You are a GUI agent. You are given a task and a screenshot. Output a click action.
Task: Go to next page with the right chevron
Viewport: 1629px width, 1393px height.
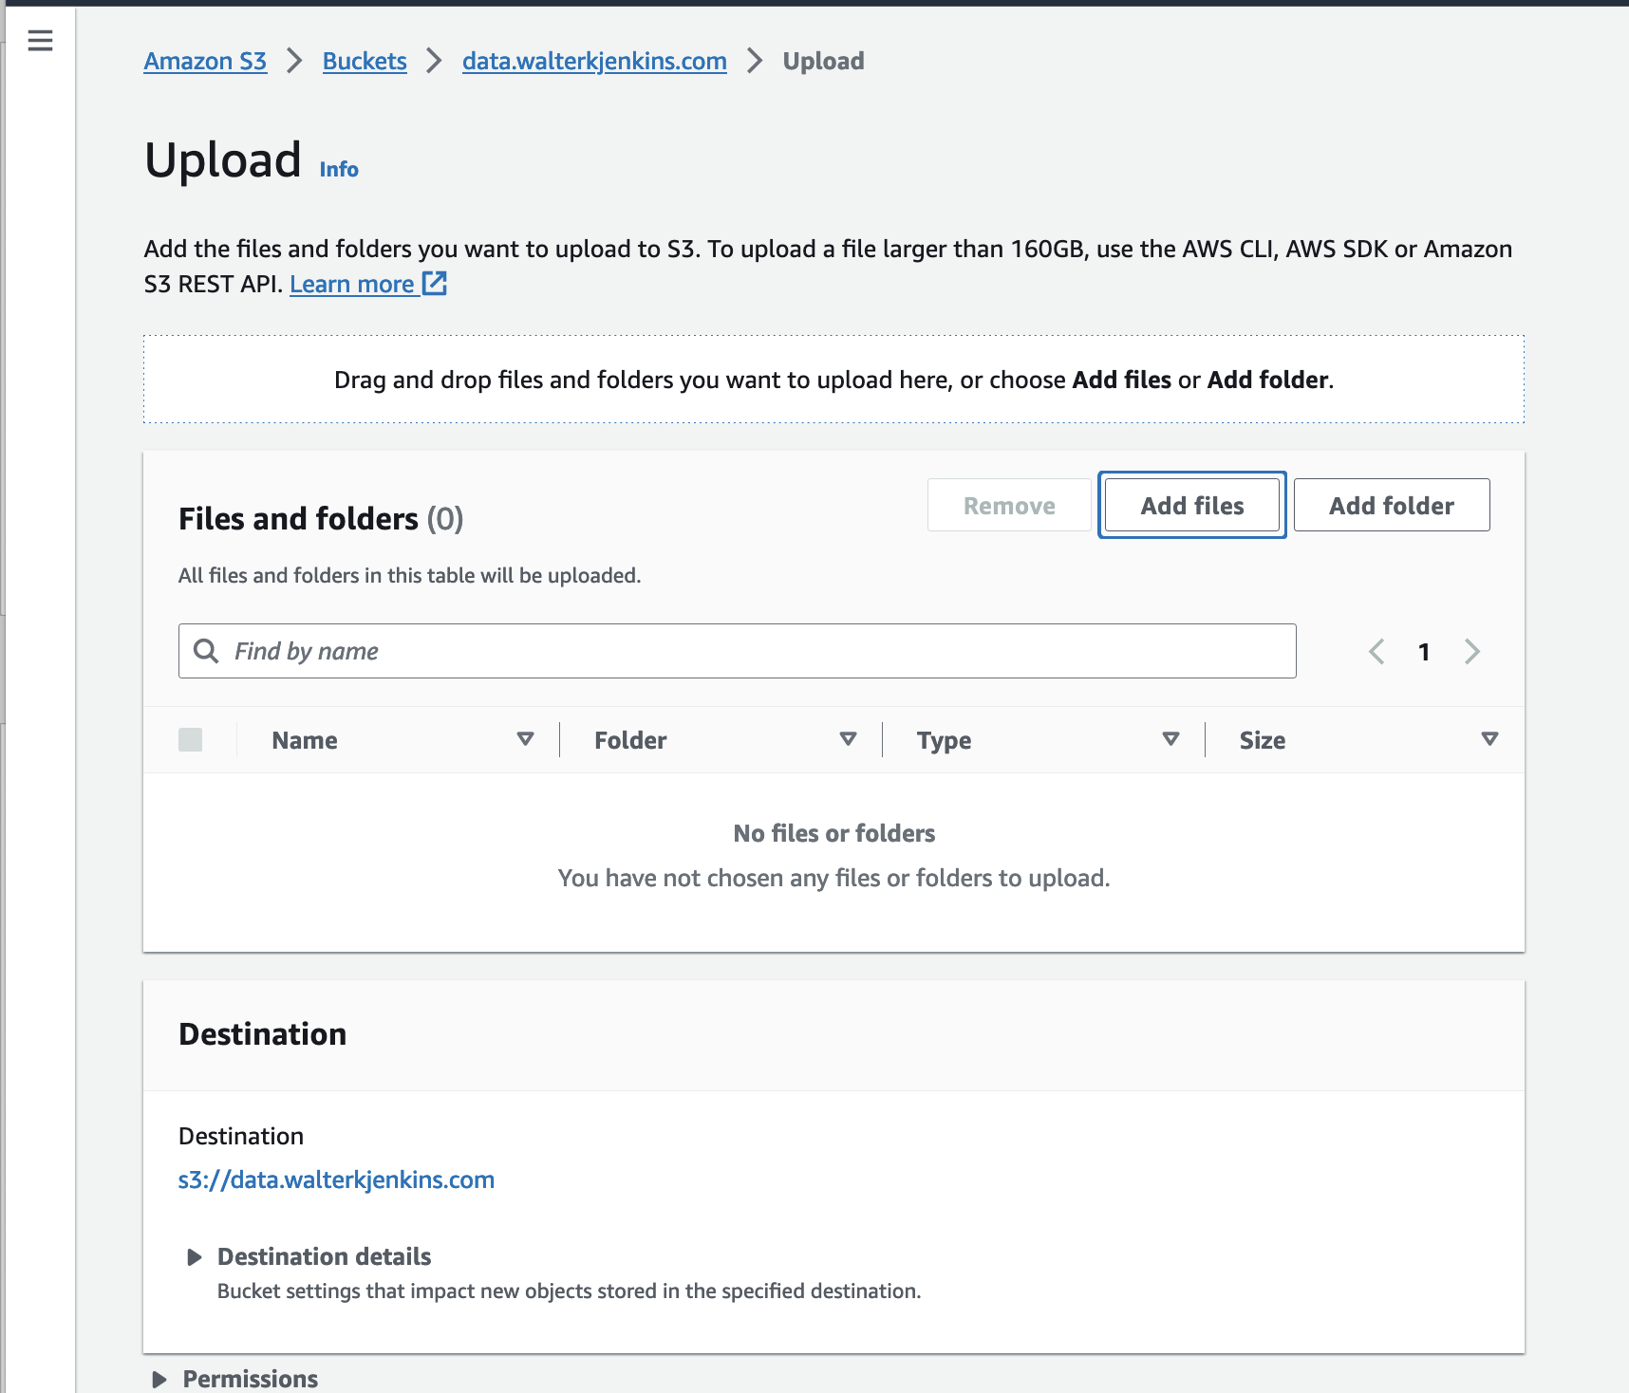tap(1471, 651)
